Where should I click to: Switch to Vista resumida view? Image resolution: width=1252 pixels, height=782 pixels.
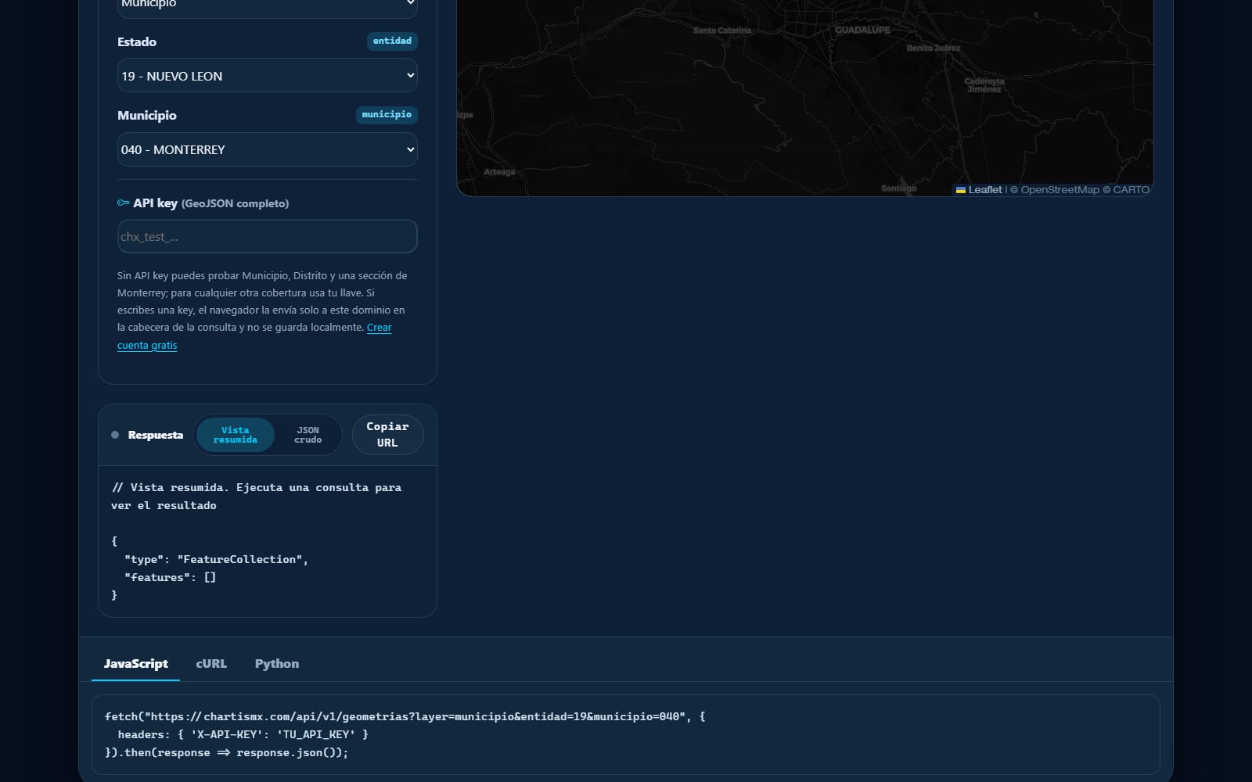236,435
